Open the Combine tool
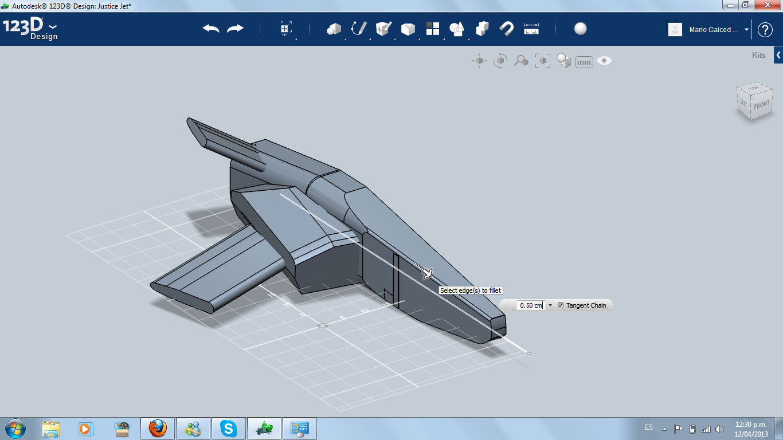The image size is (783, 440). (x=482, y=29)
